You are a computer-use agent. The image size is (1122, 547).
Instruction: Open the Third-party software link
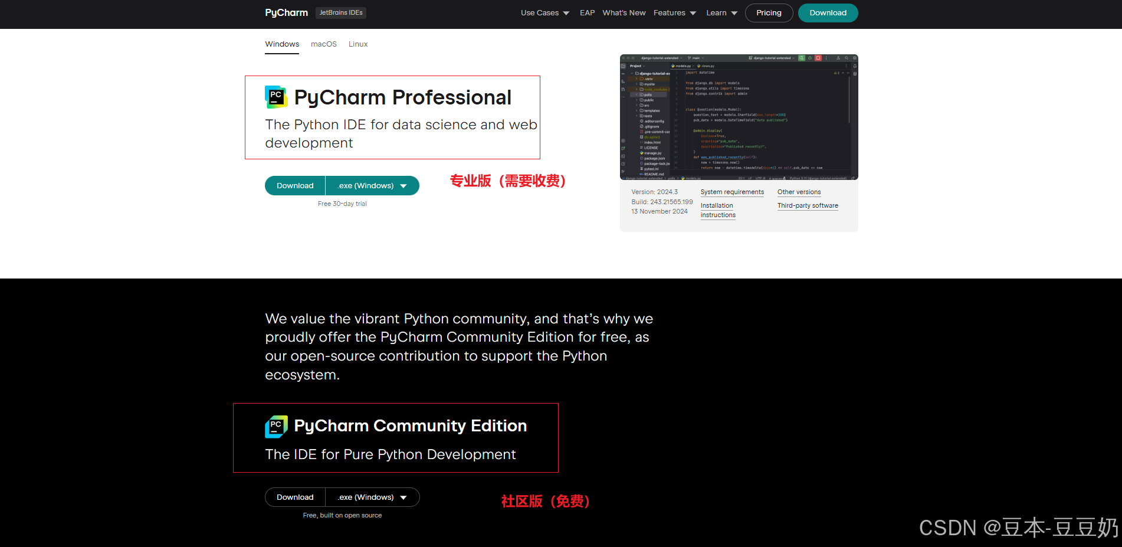[808, 206]
